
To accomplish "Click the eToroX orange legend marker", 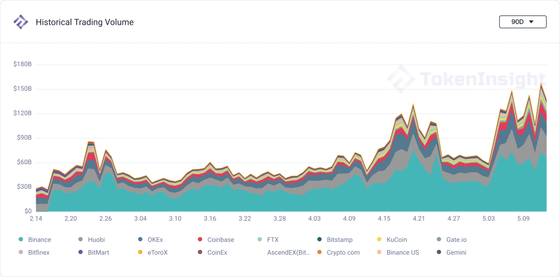I will pyautogui.click(x=140, y=252).
